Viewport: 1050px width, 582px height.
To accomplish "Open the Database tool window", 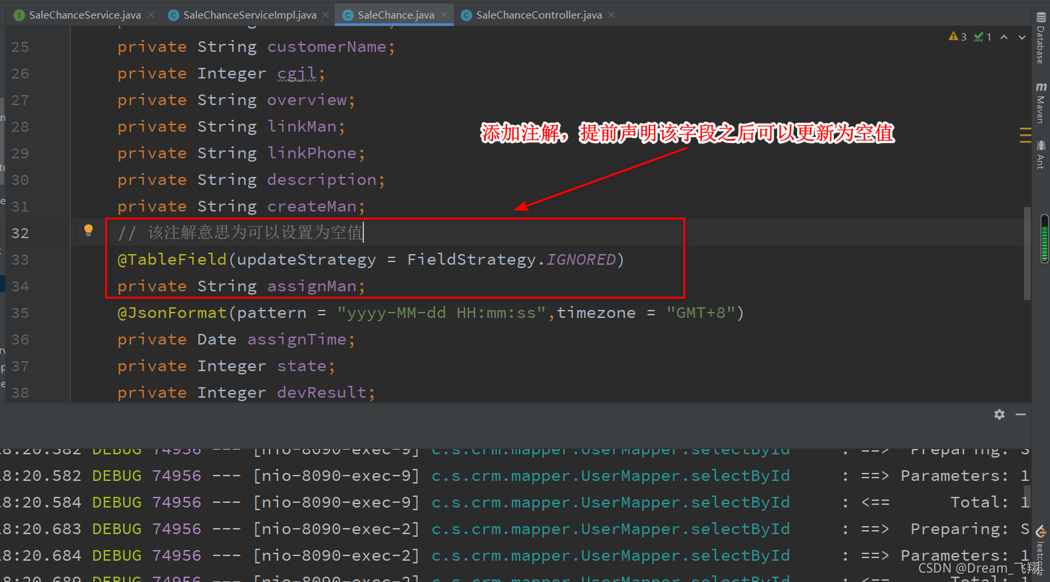I will (x=1041, y=39).
